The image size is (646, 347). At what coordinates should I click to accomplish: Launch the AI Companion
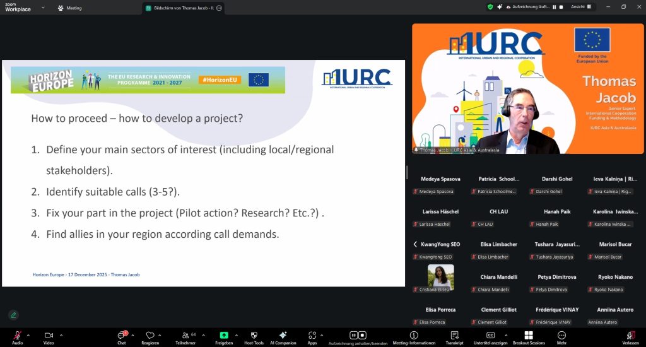coord(283,335)
